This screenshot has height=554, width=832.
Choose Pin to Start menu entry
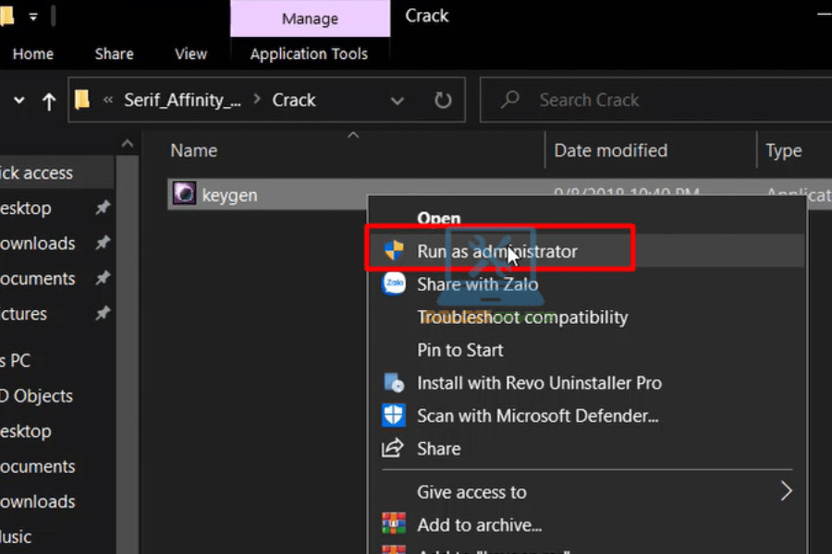click(x=460, y=350)
